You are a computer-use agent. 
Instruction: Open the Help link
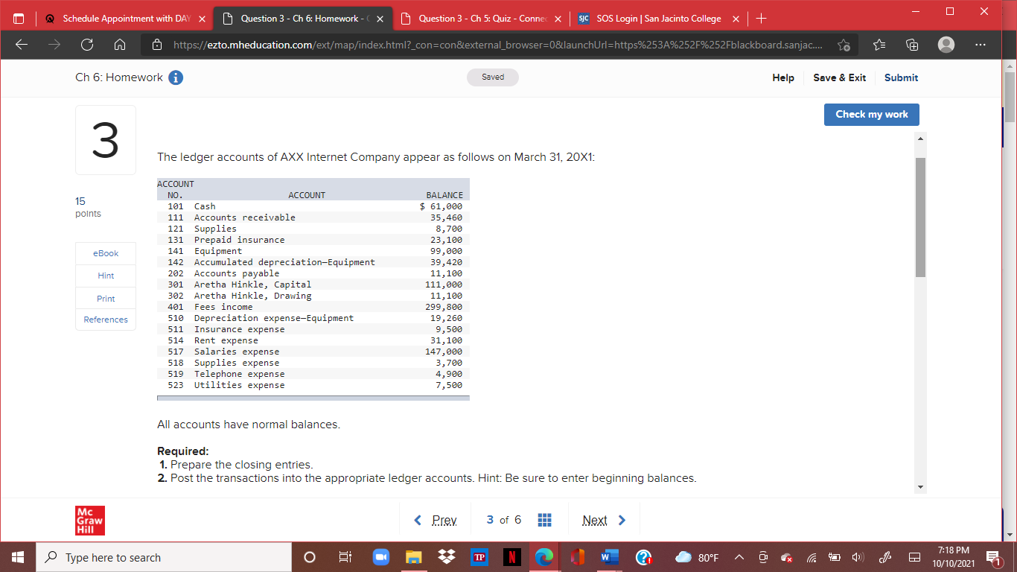[783, 77]
